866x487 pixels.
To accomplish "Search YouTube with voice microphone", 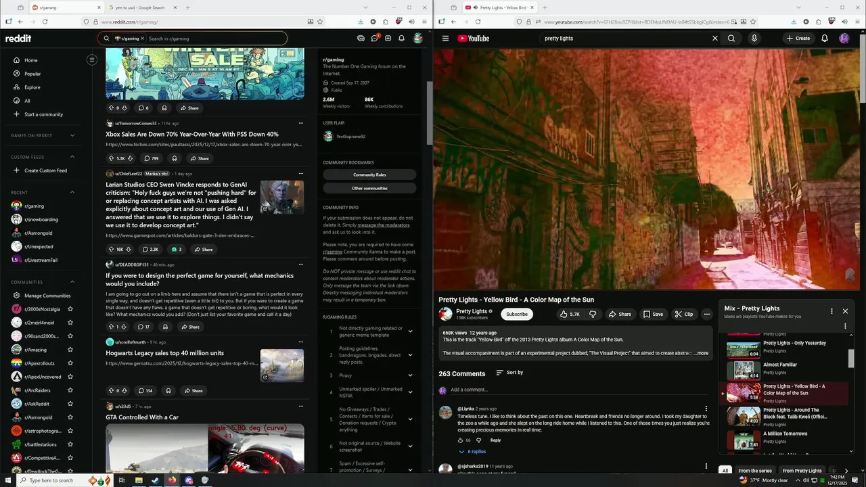I will tap(754, 39).
